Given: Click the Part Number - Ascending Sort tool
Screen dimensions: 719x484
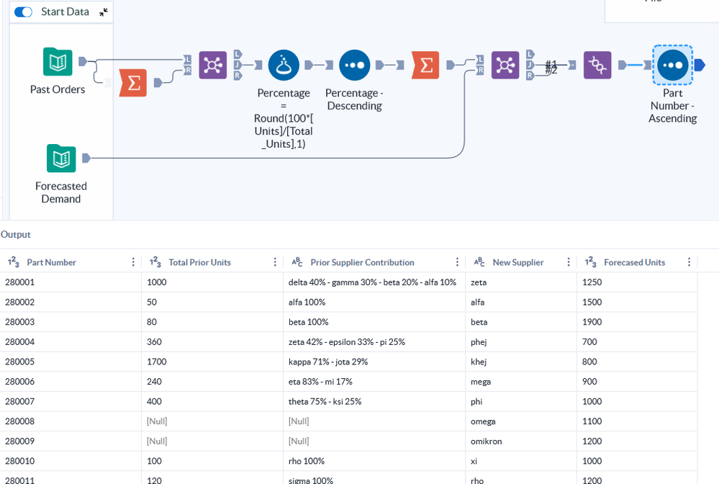Looking at the screenshot, I should click(672, 65).
